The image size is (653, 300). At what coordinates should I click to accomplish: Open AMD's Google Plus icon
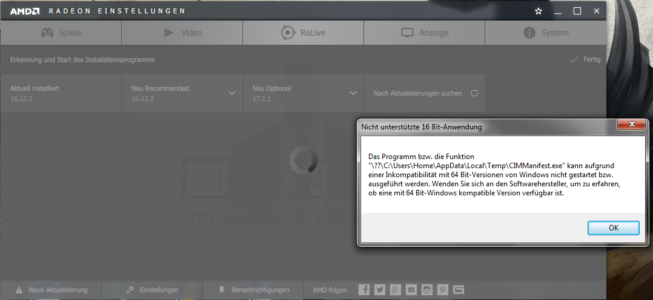[x=396, y=290]
